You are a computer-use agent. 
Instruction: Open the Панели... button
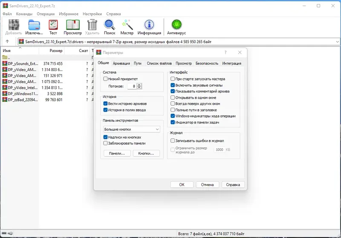point(117,153)
